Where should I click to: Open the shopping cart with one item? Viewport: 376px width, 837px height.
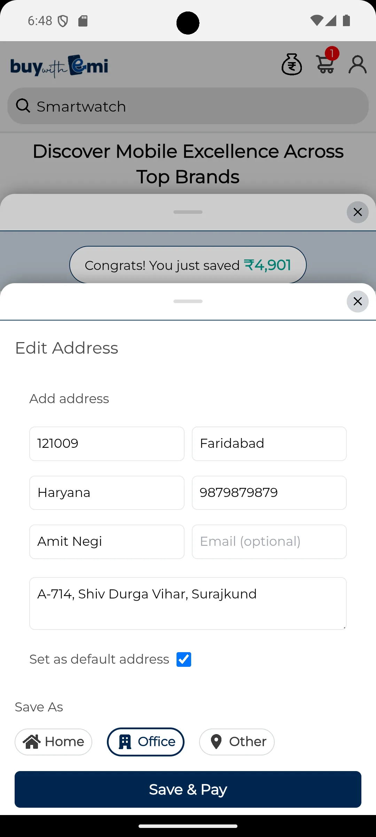[326, 64]
